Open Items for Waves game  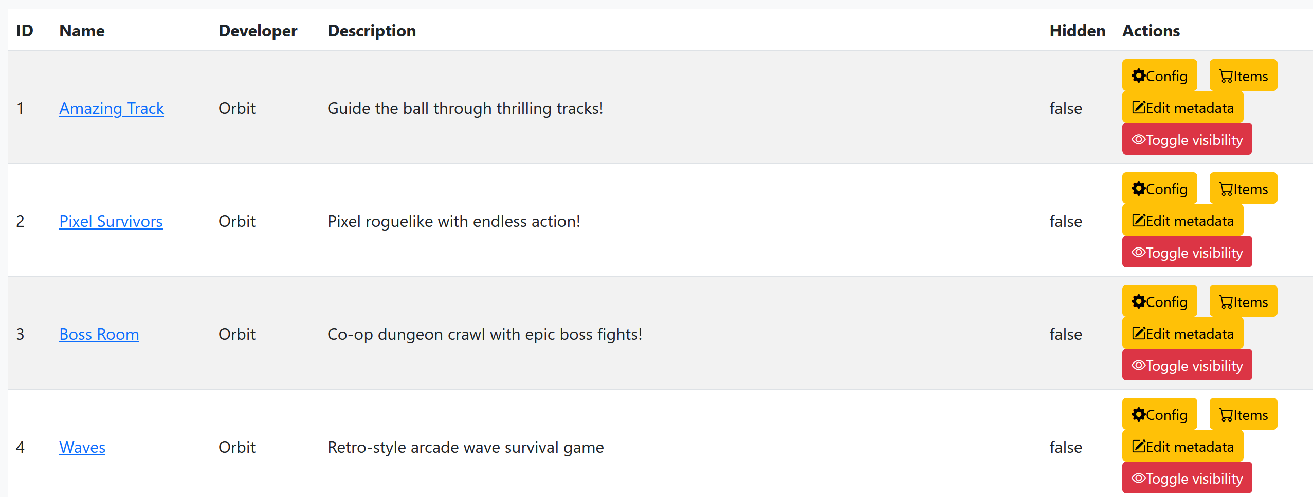point(1243,414)
